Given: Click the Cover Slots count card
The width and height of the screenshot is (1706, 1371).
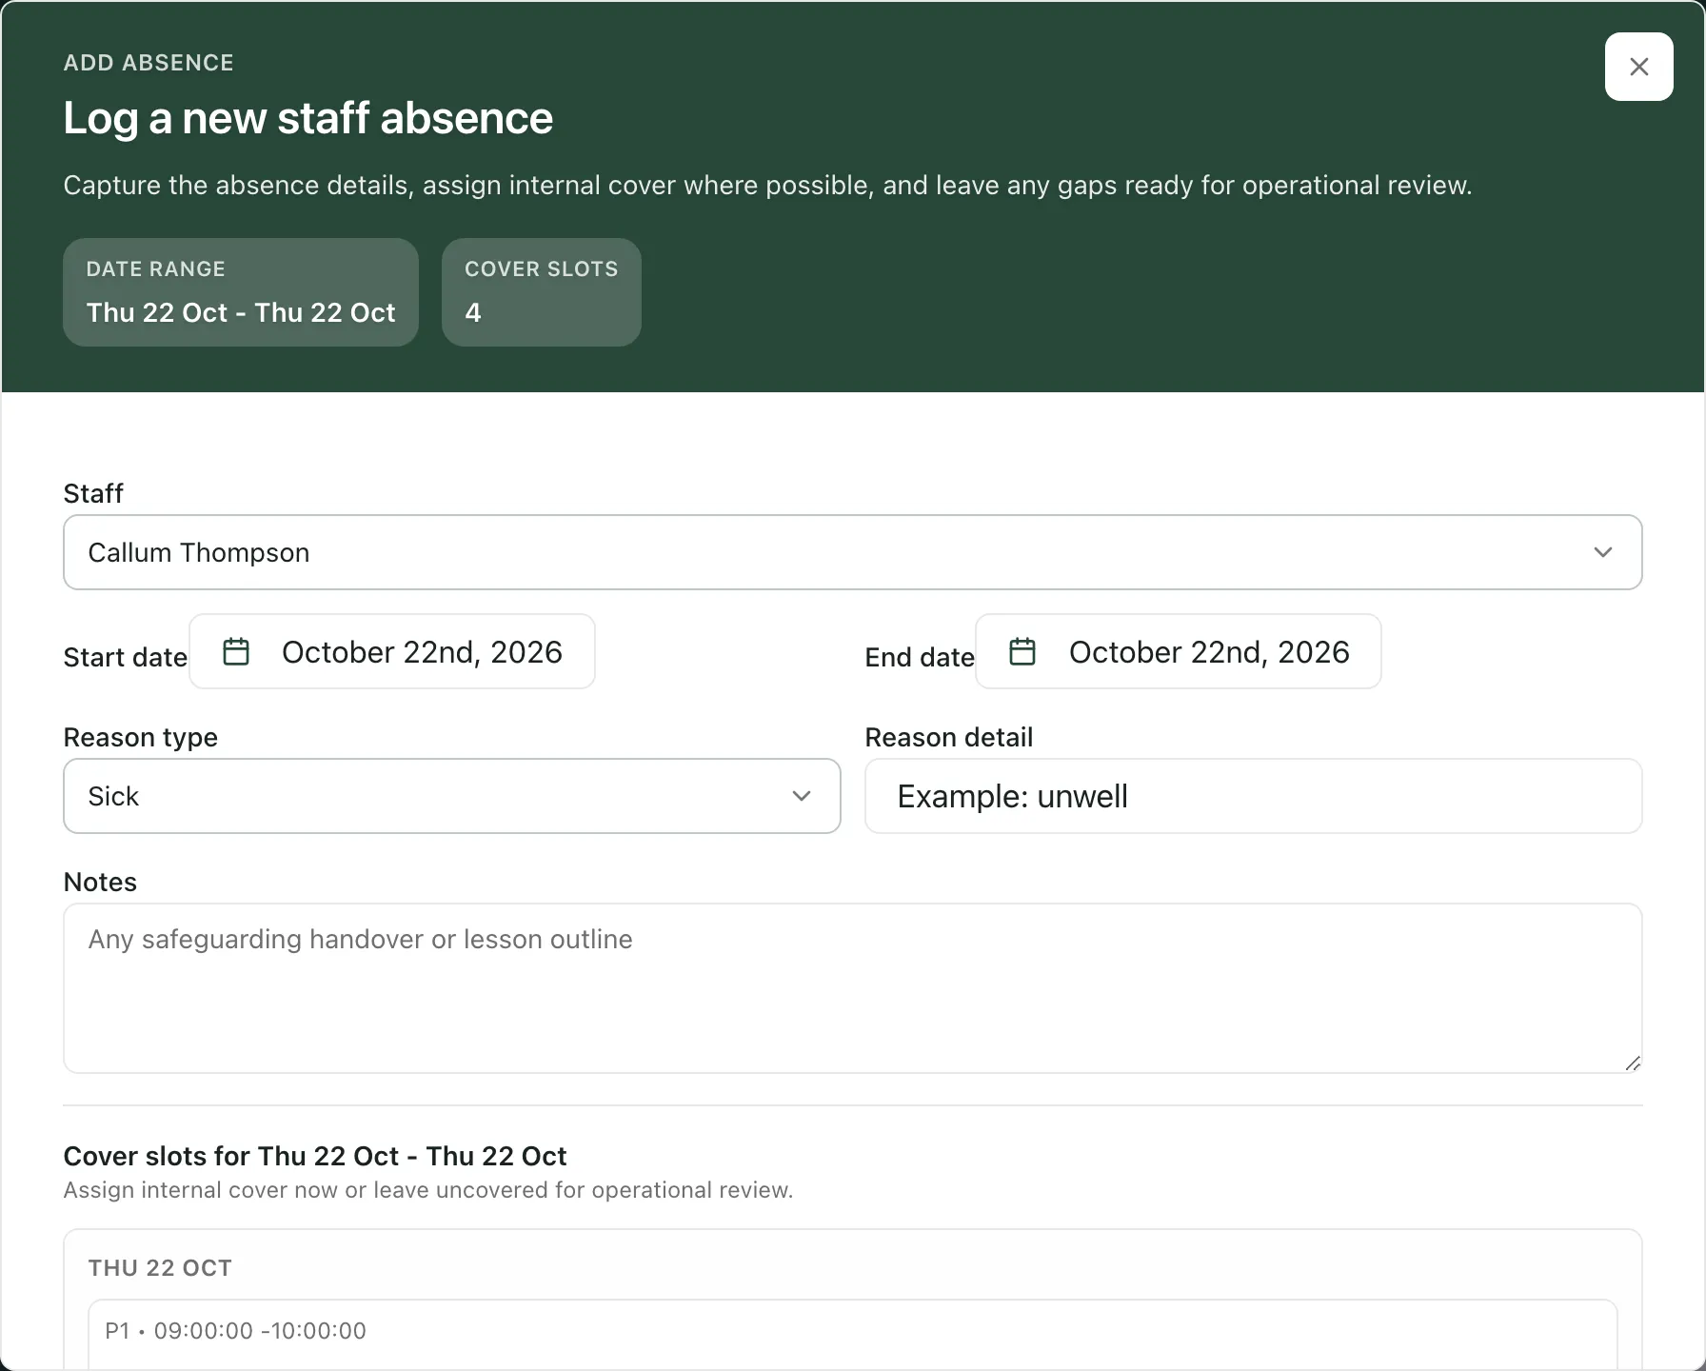Looking at the screenshot, I should click(542, 292).
